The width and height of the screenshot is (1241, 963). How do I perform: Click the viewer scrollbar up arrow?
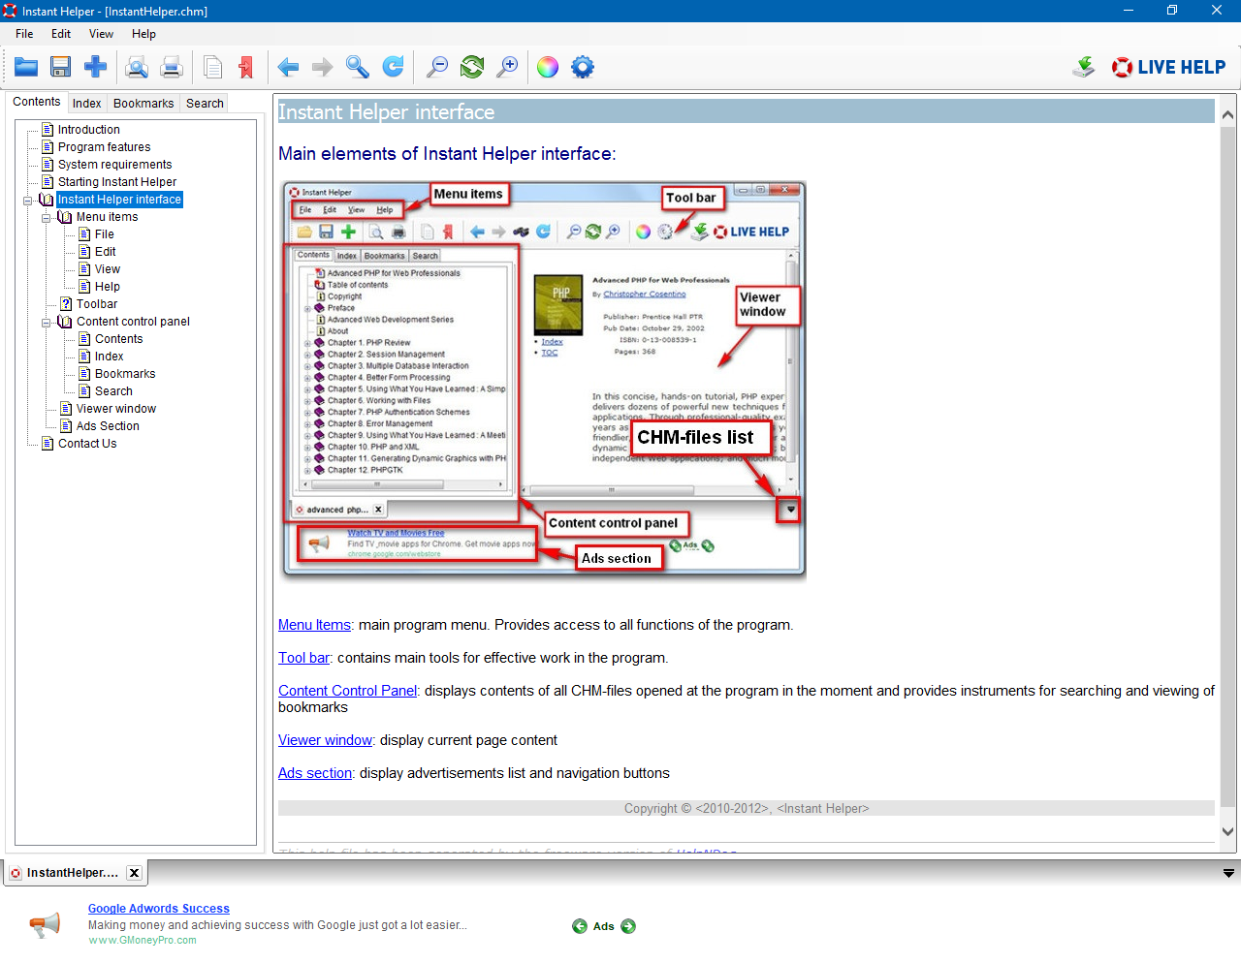(x=1227, y=114)
